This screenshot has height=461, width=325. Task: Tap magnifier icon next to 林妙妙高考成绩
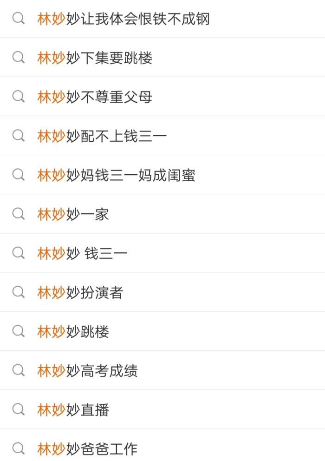pos(19,370)
